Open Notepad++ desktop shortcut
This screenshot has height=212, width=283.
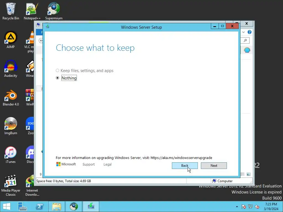[x=32, y=11]
